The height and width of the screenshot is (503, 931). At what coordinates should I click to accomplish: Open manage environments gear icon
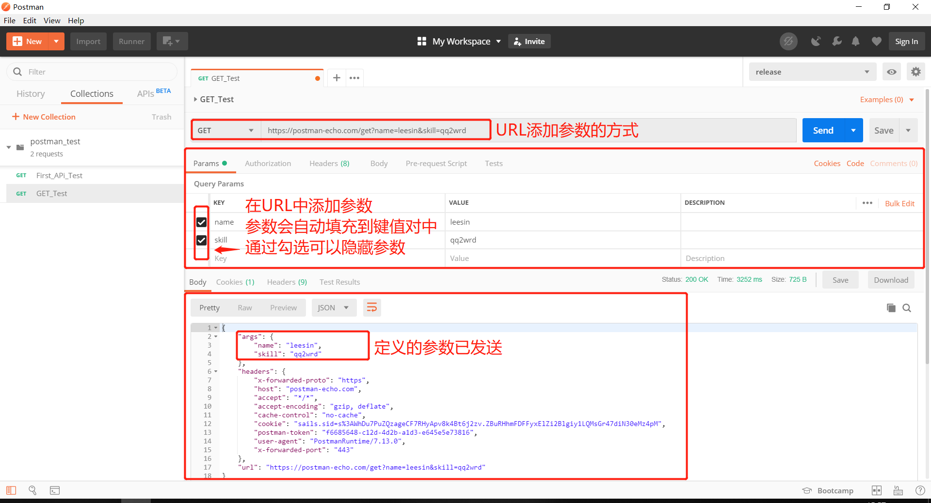tap(915, 72)
